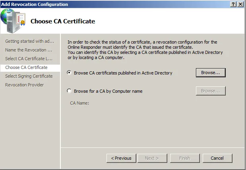Viewport: 246px width, 170px height.
Task: Select Browse for a CA by Computer name
Action: [x=70, y=91]
